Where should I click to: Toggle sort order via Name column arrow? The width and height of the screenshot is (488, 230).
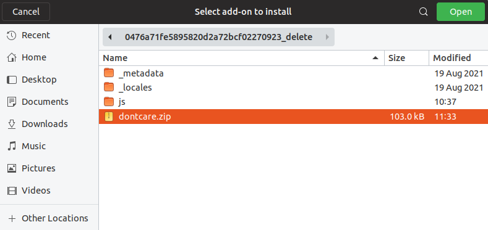375,58
